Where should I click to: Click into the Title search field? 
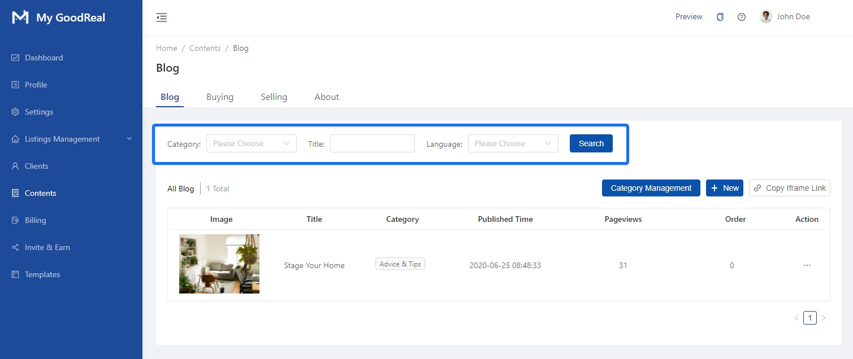point(372,143)
